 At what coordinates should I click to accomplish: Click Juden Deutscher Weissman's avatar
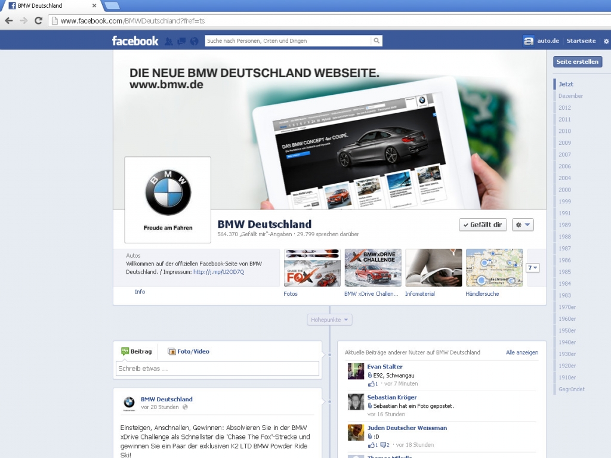[356, 432]
